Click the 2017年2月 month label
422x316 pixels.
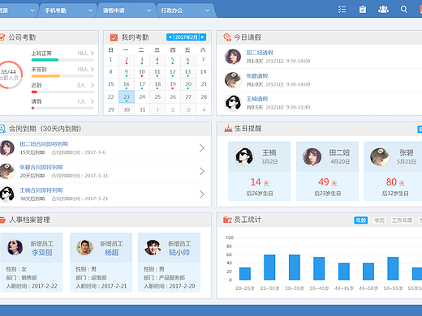[x=187, y=37]
